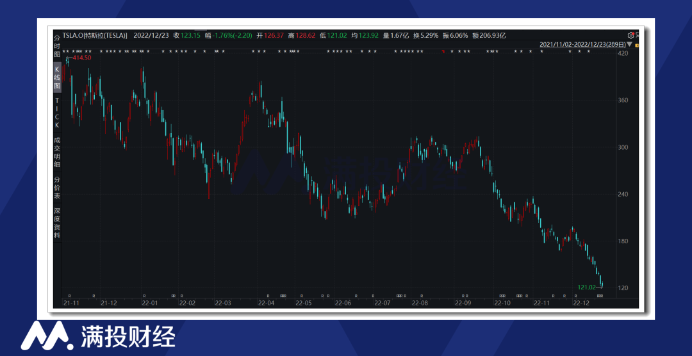Click the pin icon beside settings gear
Screen dimensions: 692x356
tap(637, 35)
